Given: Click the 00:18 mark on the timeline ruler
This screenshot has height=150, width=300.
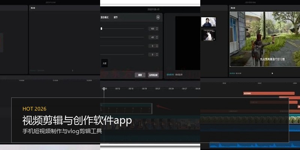Looking at the screenshot, I should click(144, 88).
